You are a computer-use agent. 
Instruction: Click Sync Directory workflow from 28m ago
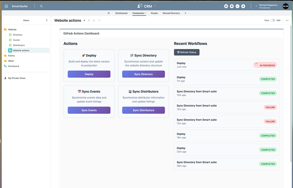tap(227, 164)
